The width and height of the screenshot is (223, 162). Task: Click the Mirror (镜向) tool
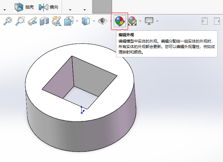(x=48, y=7)
